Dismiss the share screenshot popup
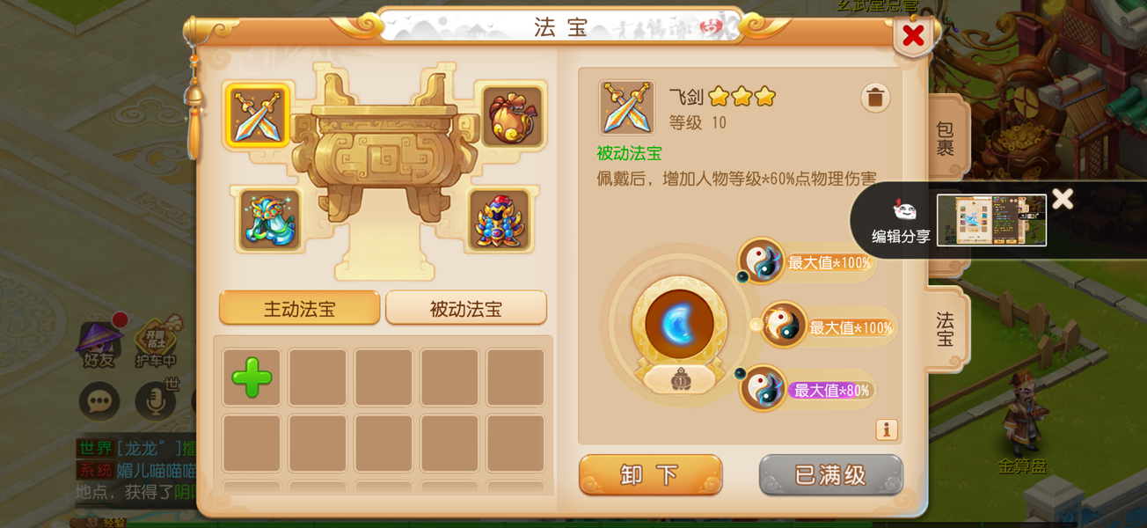 (1063, 199)
